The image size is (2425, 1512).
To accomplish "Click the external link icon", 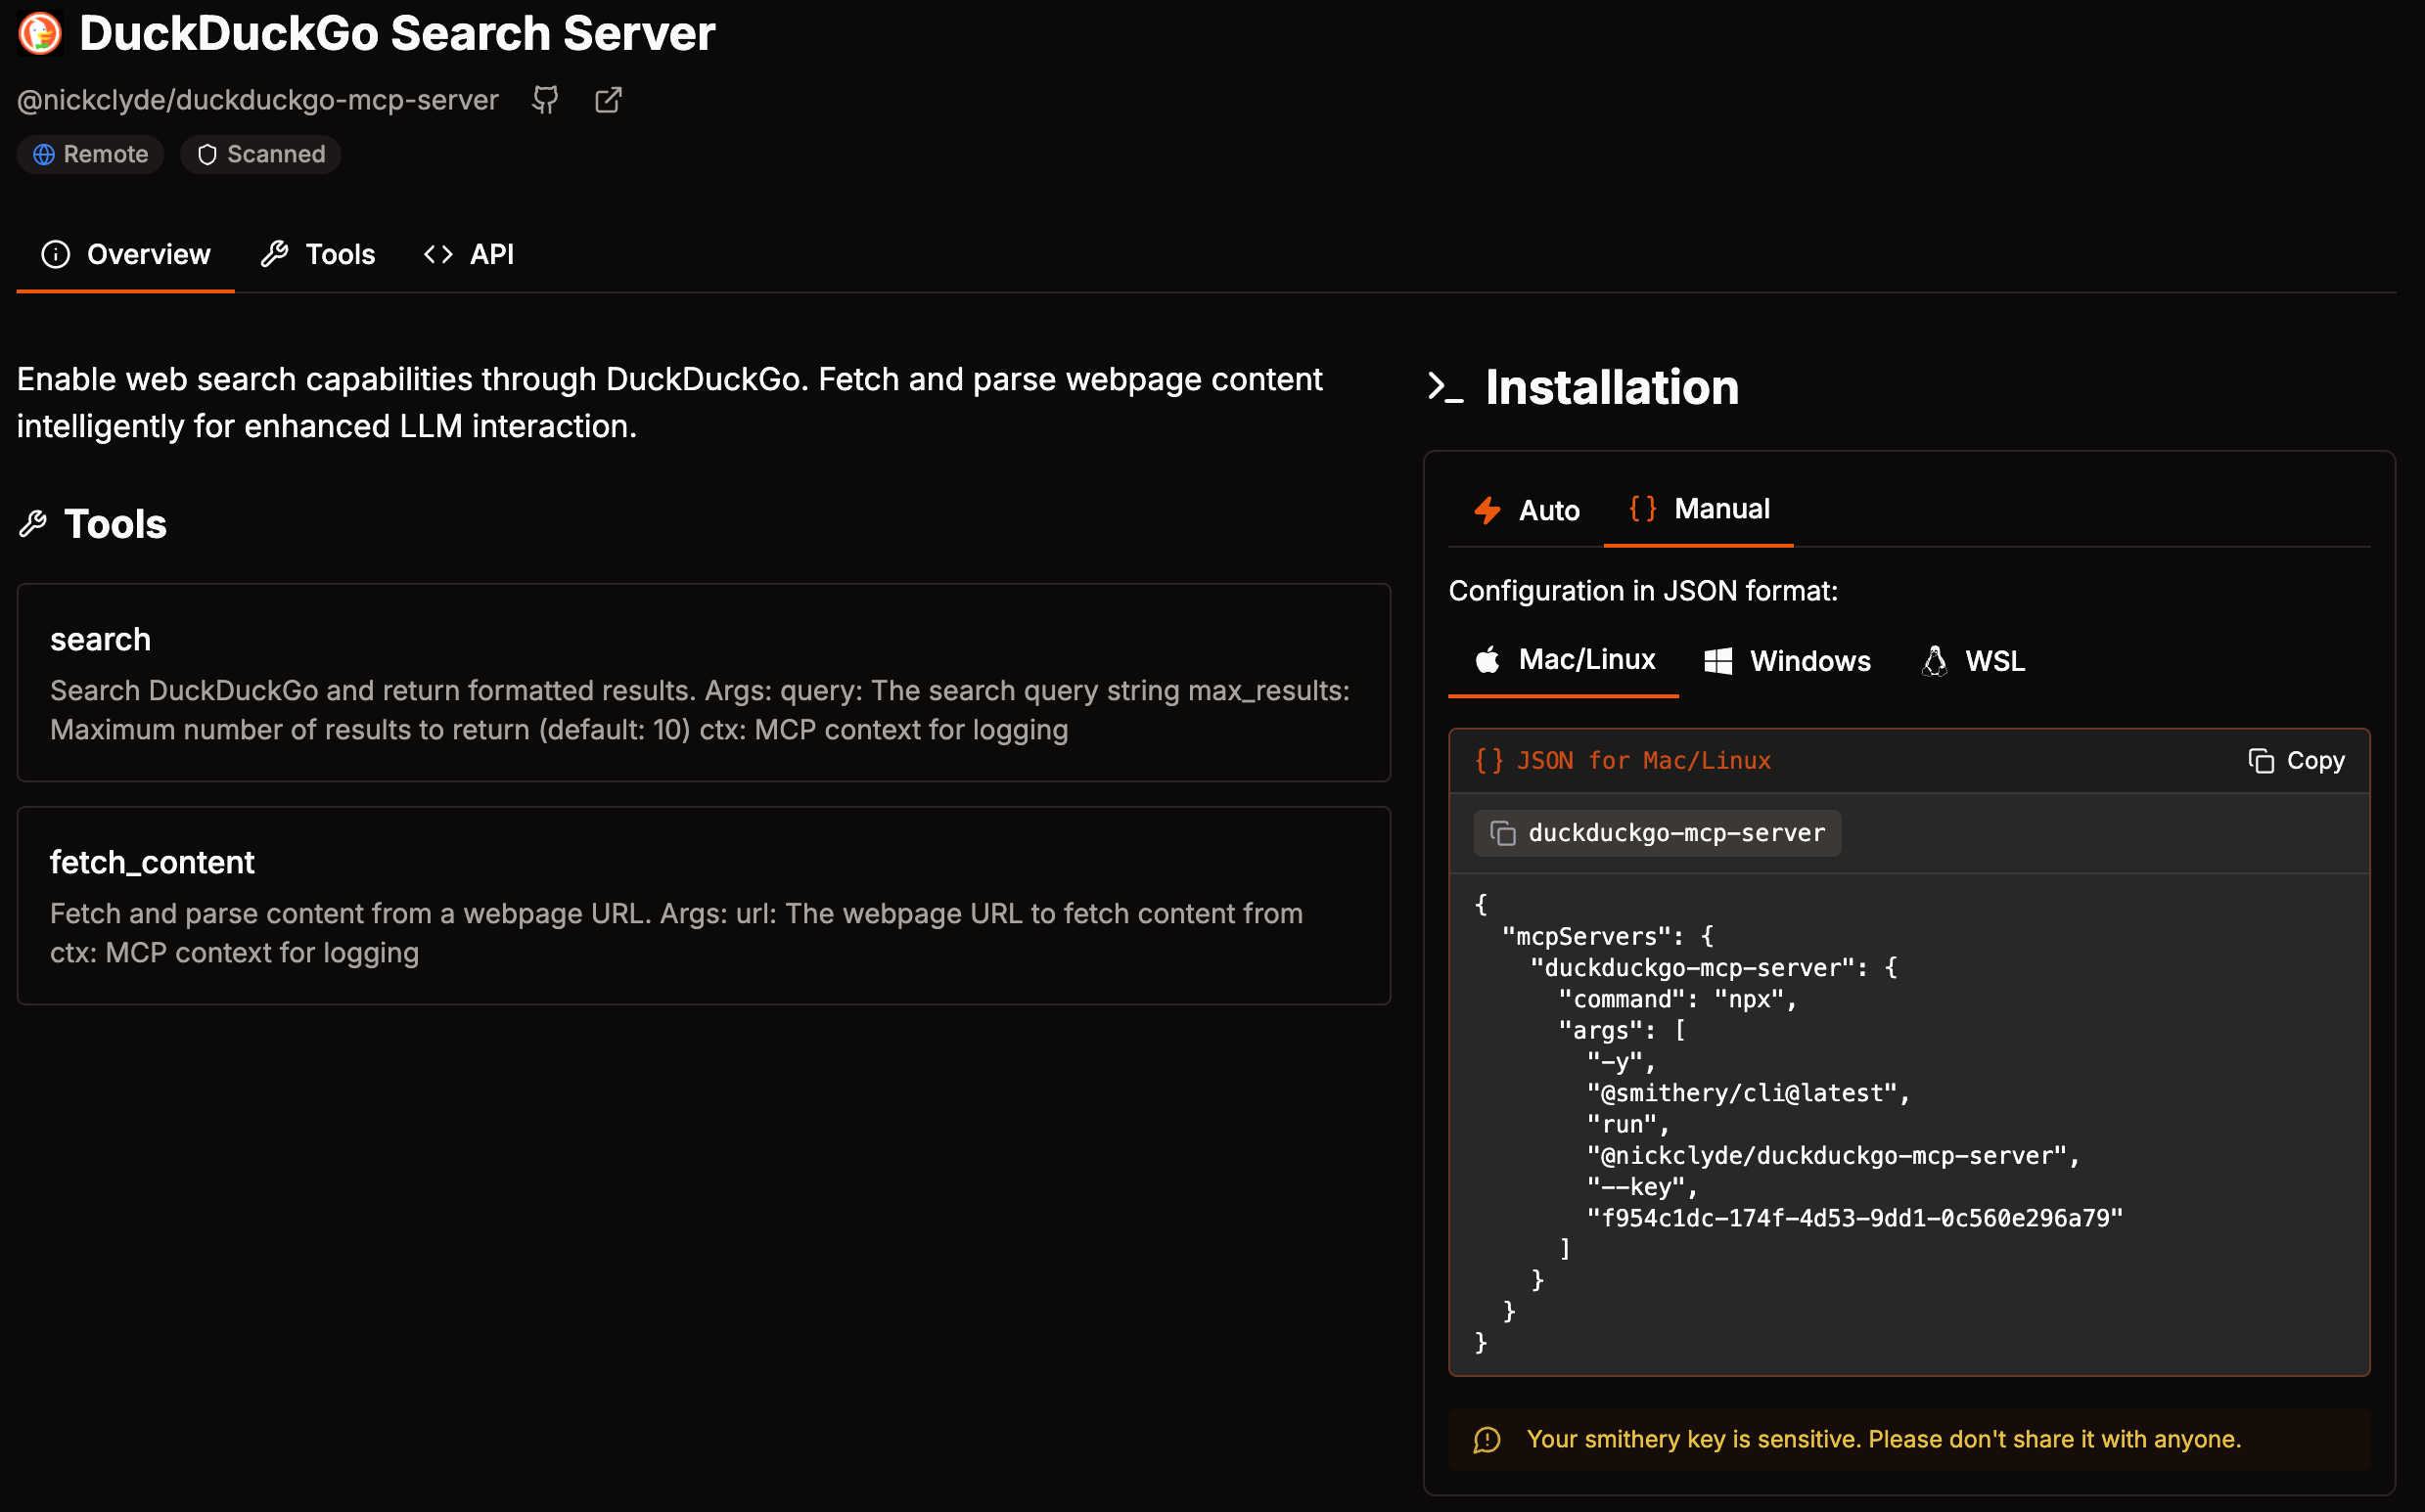I will click(x=608, y=100).
